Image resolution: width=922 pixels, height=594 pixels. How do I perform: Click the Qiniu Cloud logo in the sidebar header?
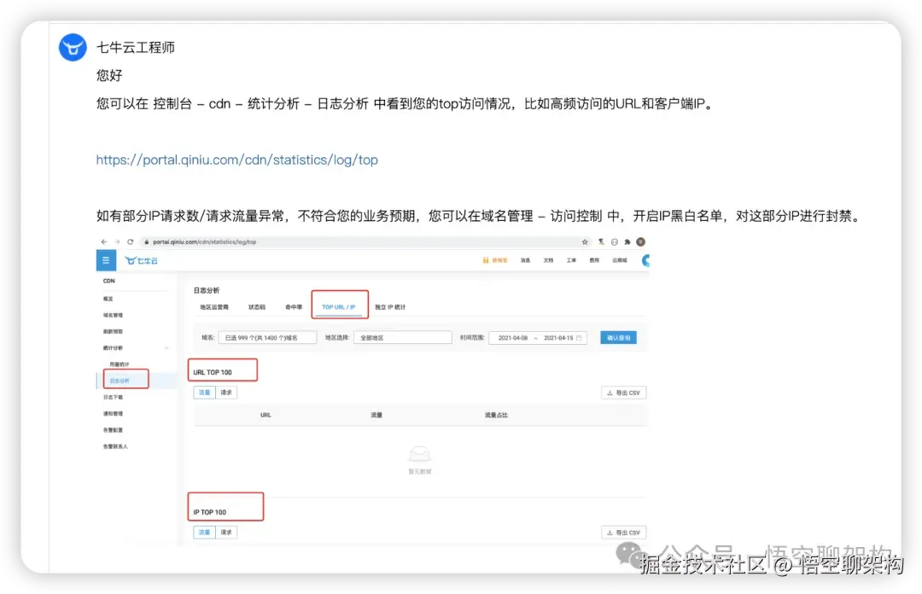(142, 259)
